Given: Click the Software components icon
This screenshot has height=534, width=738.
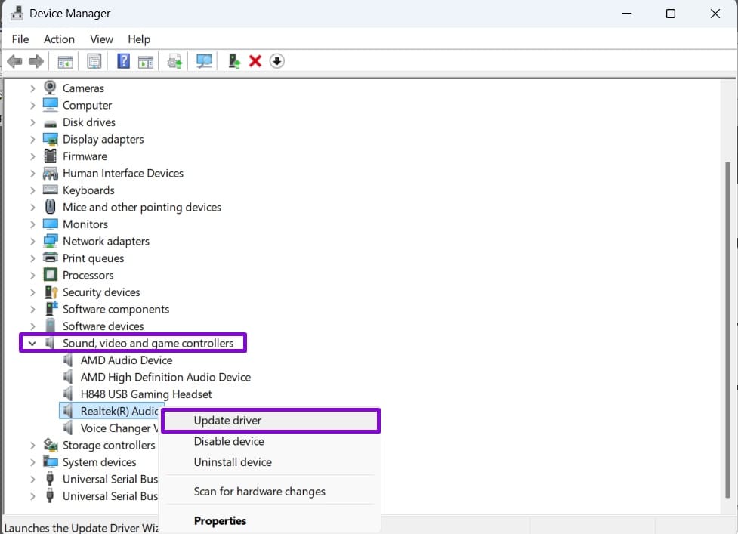Looking at the screenshot, I should pyautogui.click(x=51, y=309).
